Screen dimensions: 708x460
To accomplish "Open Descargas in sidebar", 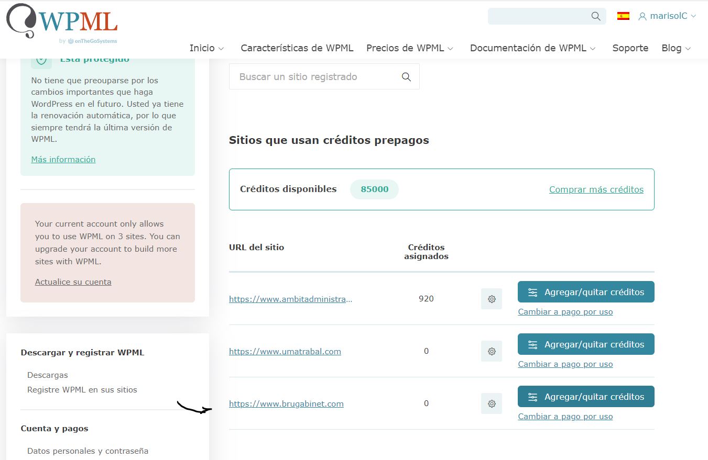I will pyautogui.click(x=48, y=375).
